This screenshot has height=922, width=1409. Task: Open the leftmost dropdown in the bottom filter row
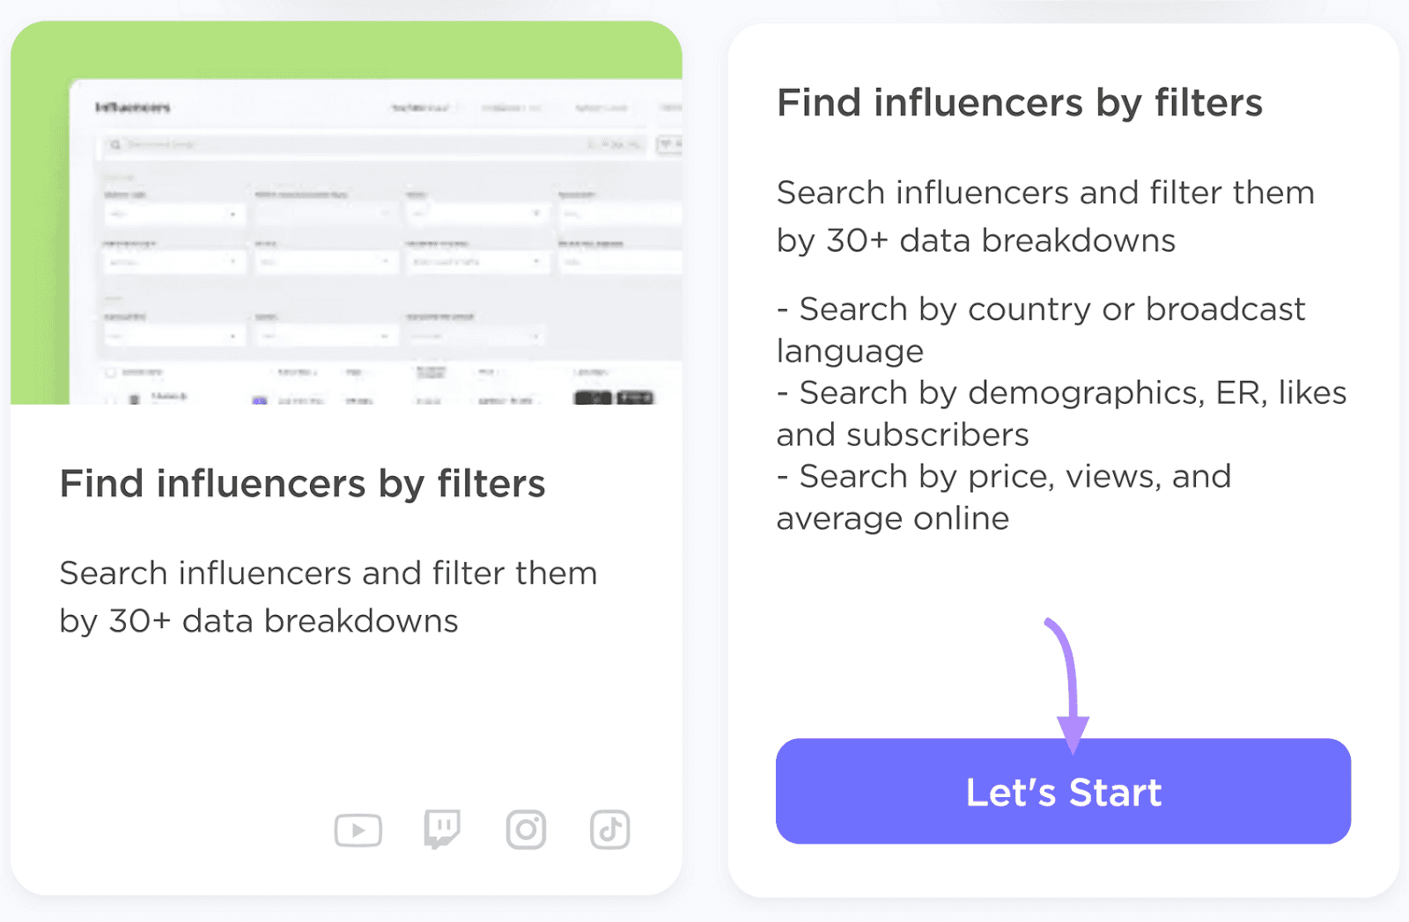pos(174,335)
